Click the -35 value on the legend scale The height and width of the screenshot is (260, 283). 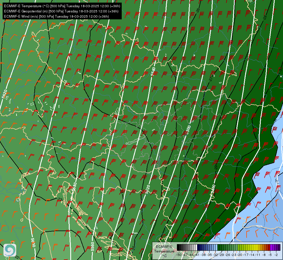tap(210, 255)
